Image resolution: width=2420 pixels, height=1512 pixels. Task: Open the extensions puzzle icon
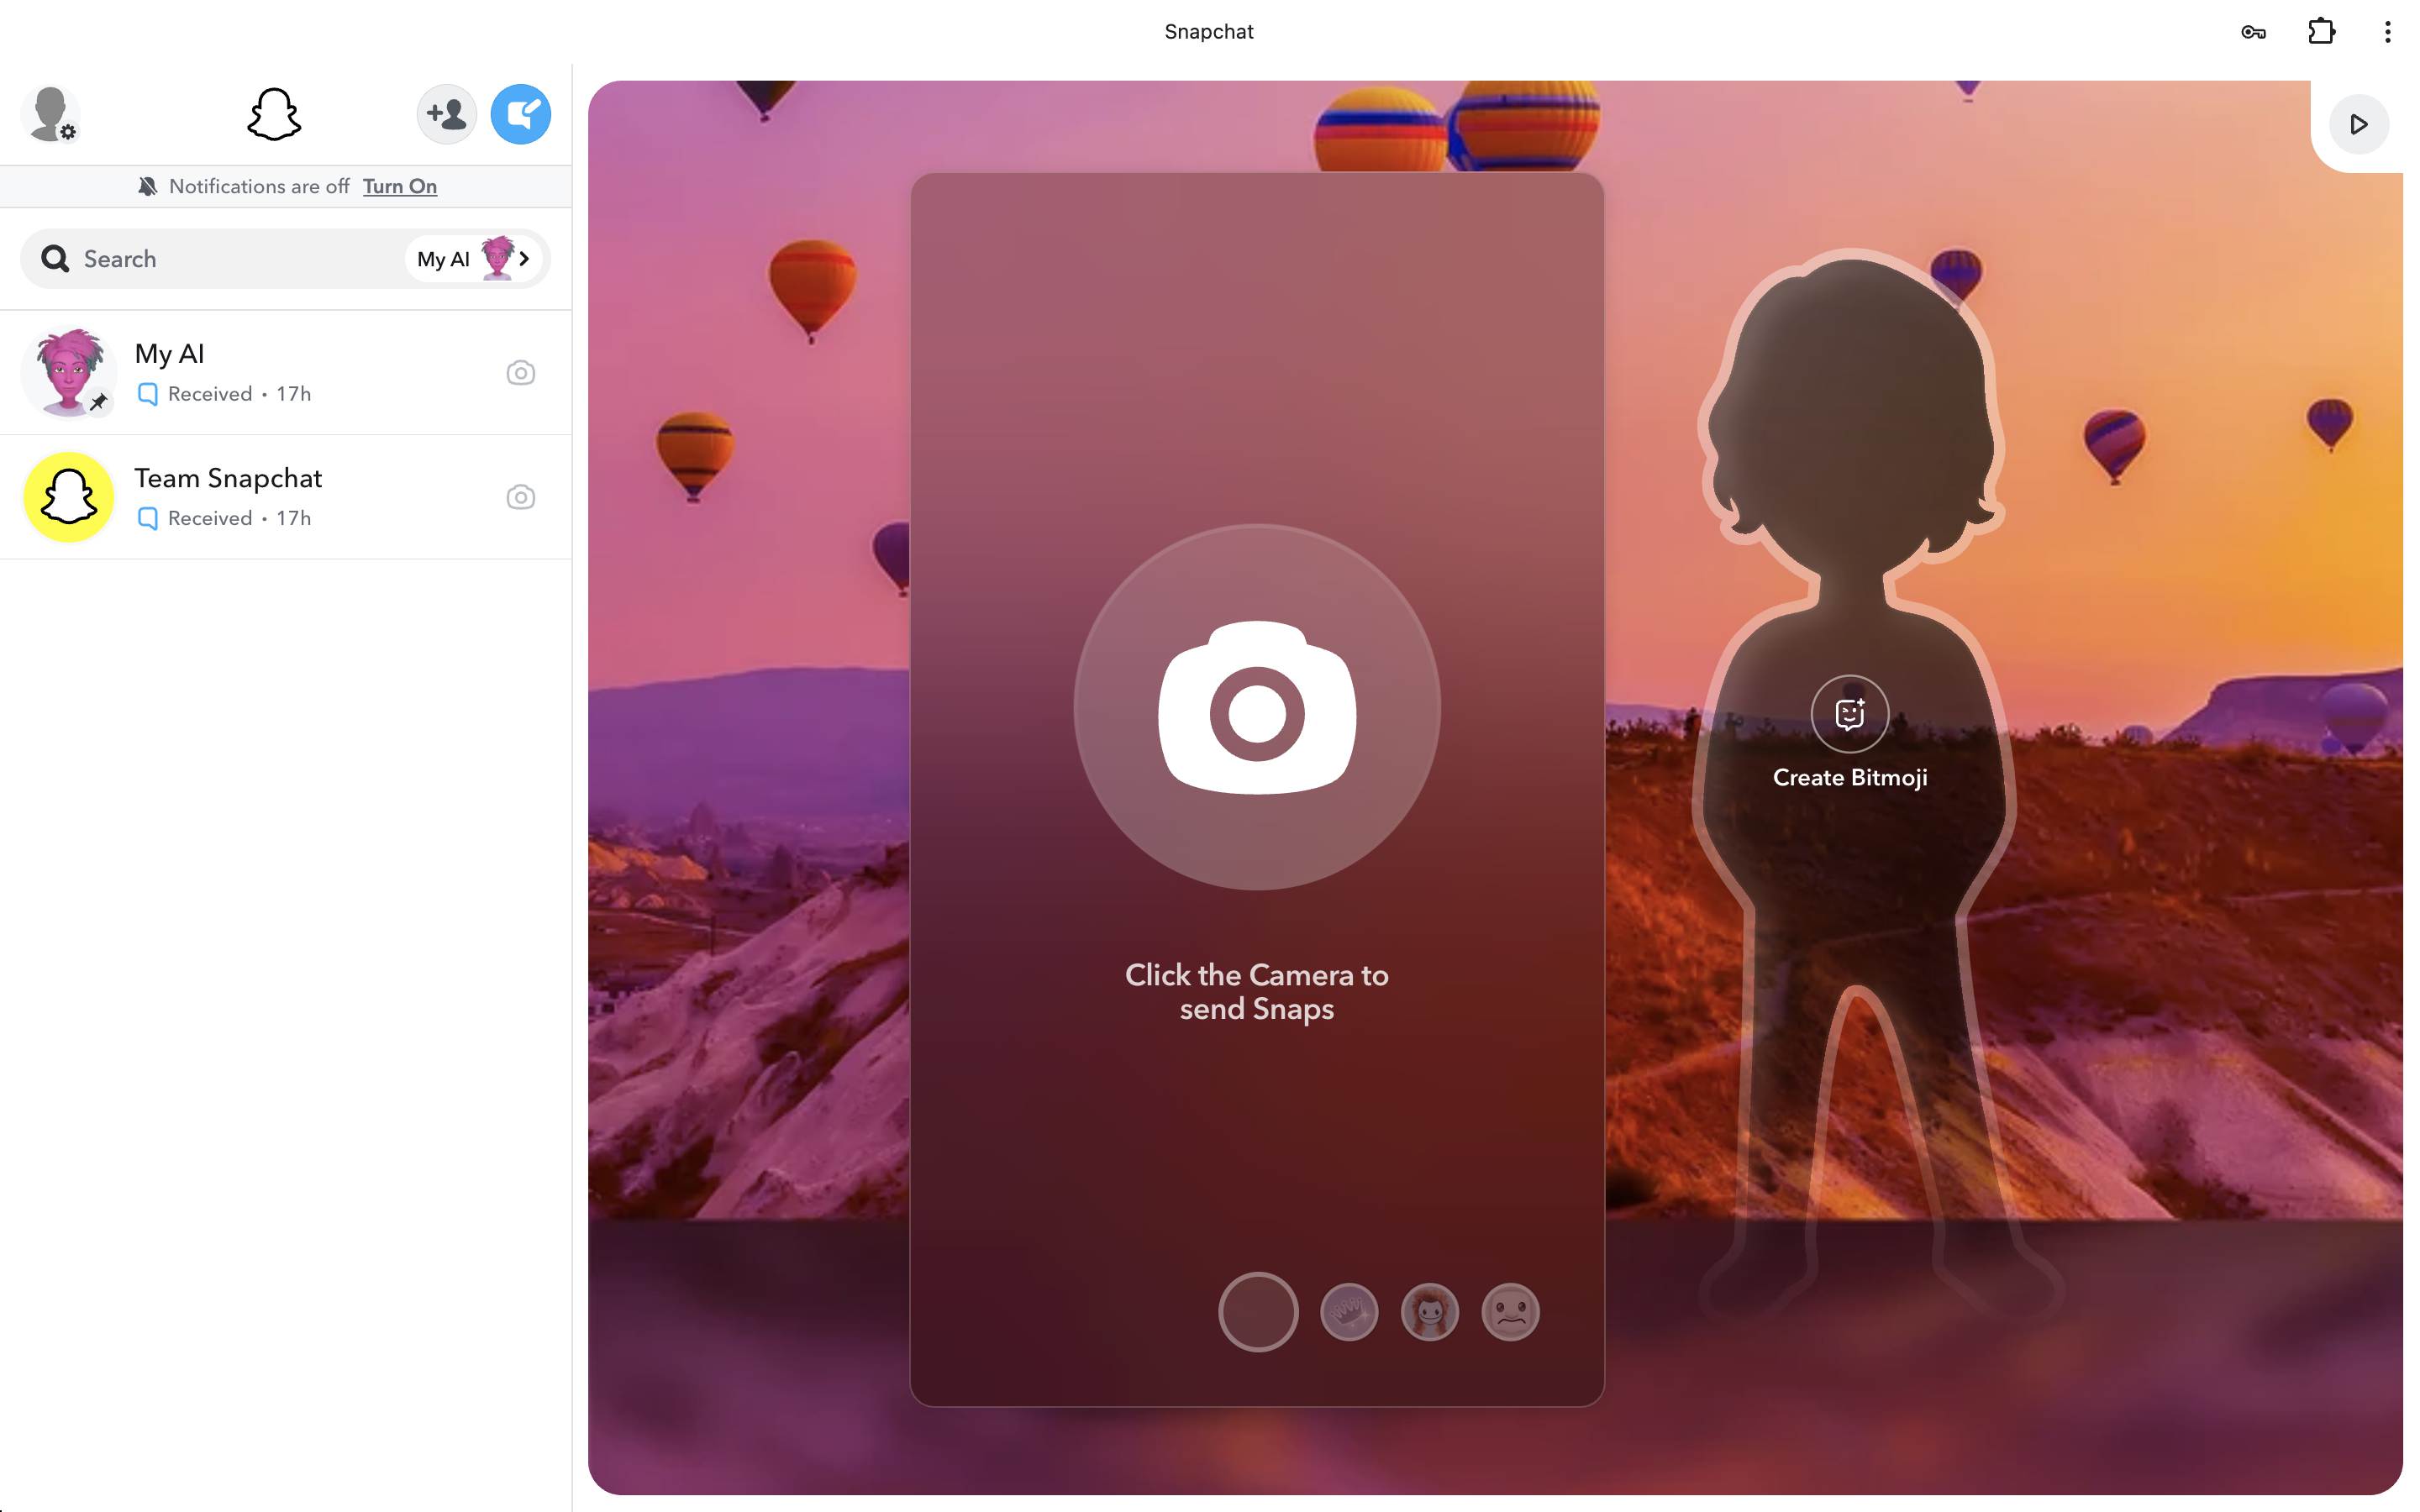pos(2322,32)
